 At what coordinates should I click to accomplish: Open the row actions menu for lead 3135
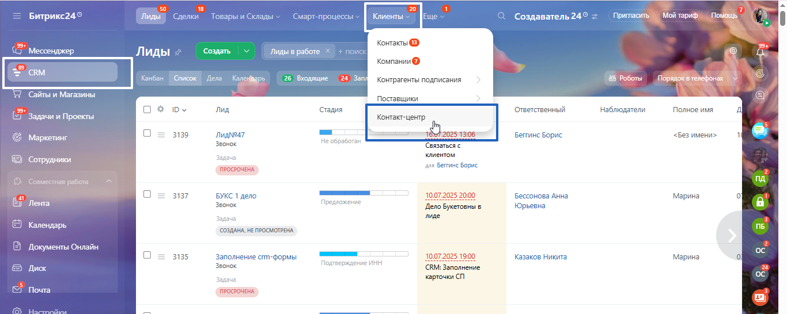pos(161,257)
